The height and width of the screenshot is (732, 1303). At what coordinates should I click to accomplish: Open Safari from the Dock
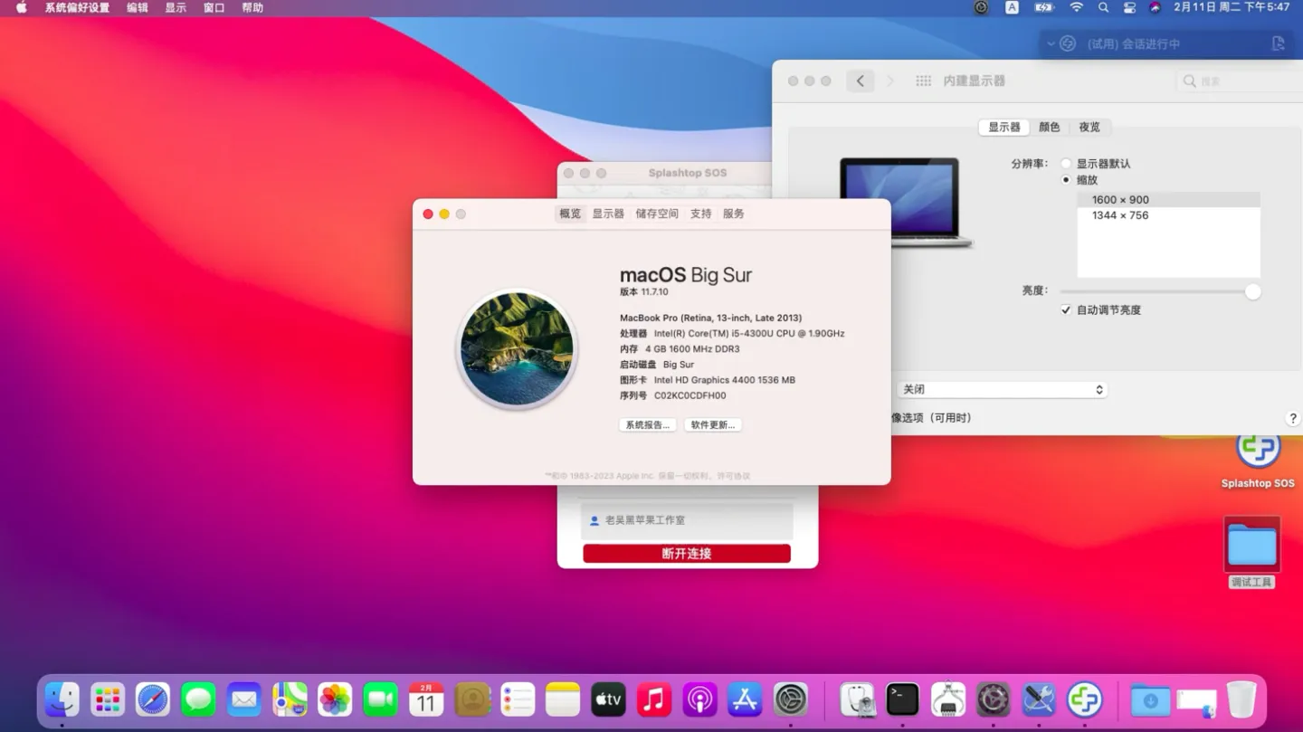153,699
